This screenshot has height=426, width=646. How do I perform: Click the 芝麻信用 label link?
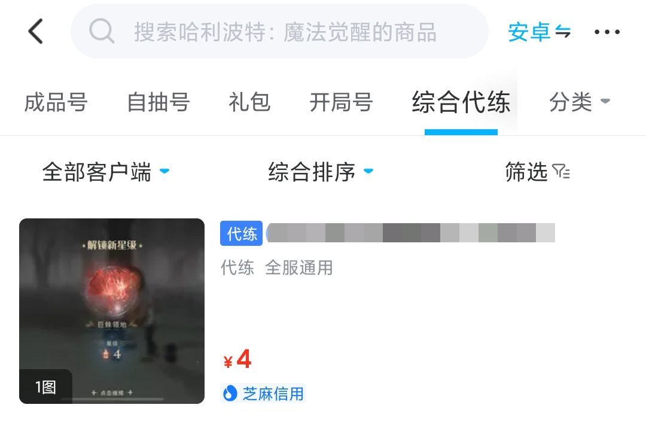coord(273,394)
